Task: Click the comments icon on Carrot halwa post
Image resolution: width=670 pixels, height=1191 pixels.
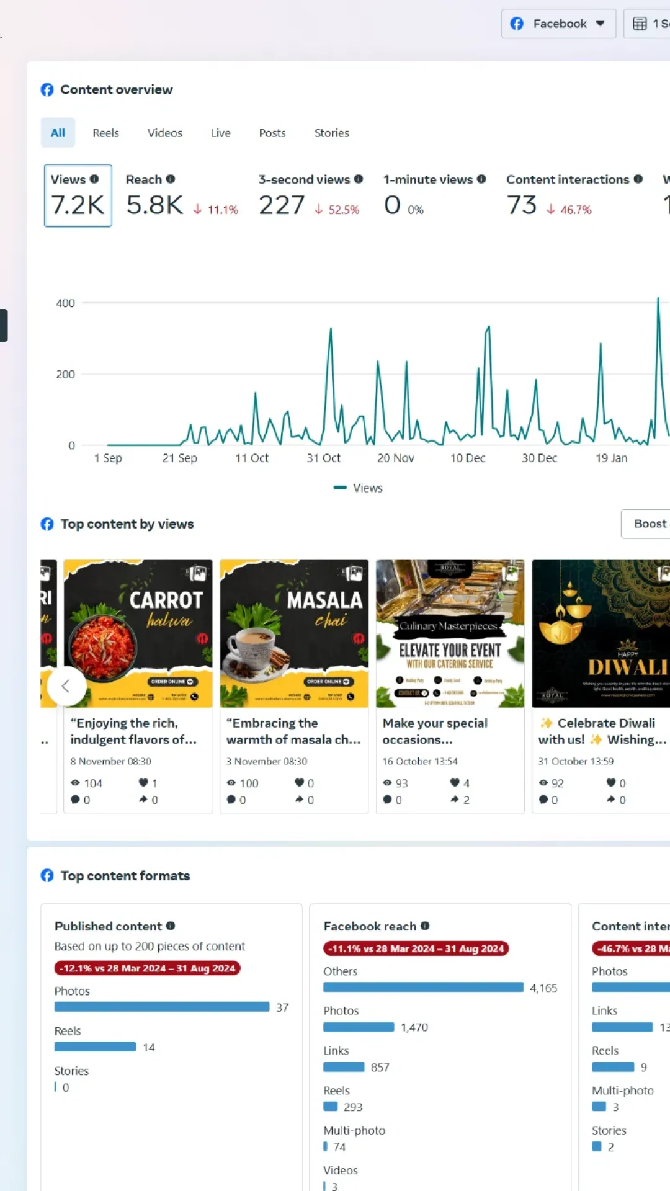Action: [76, 800]
